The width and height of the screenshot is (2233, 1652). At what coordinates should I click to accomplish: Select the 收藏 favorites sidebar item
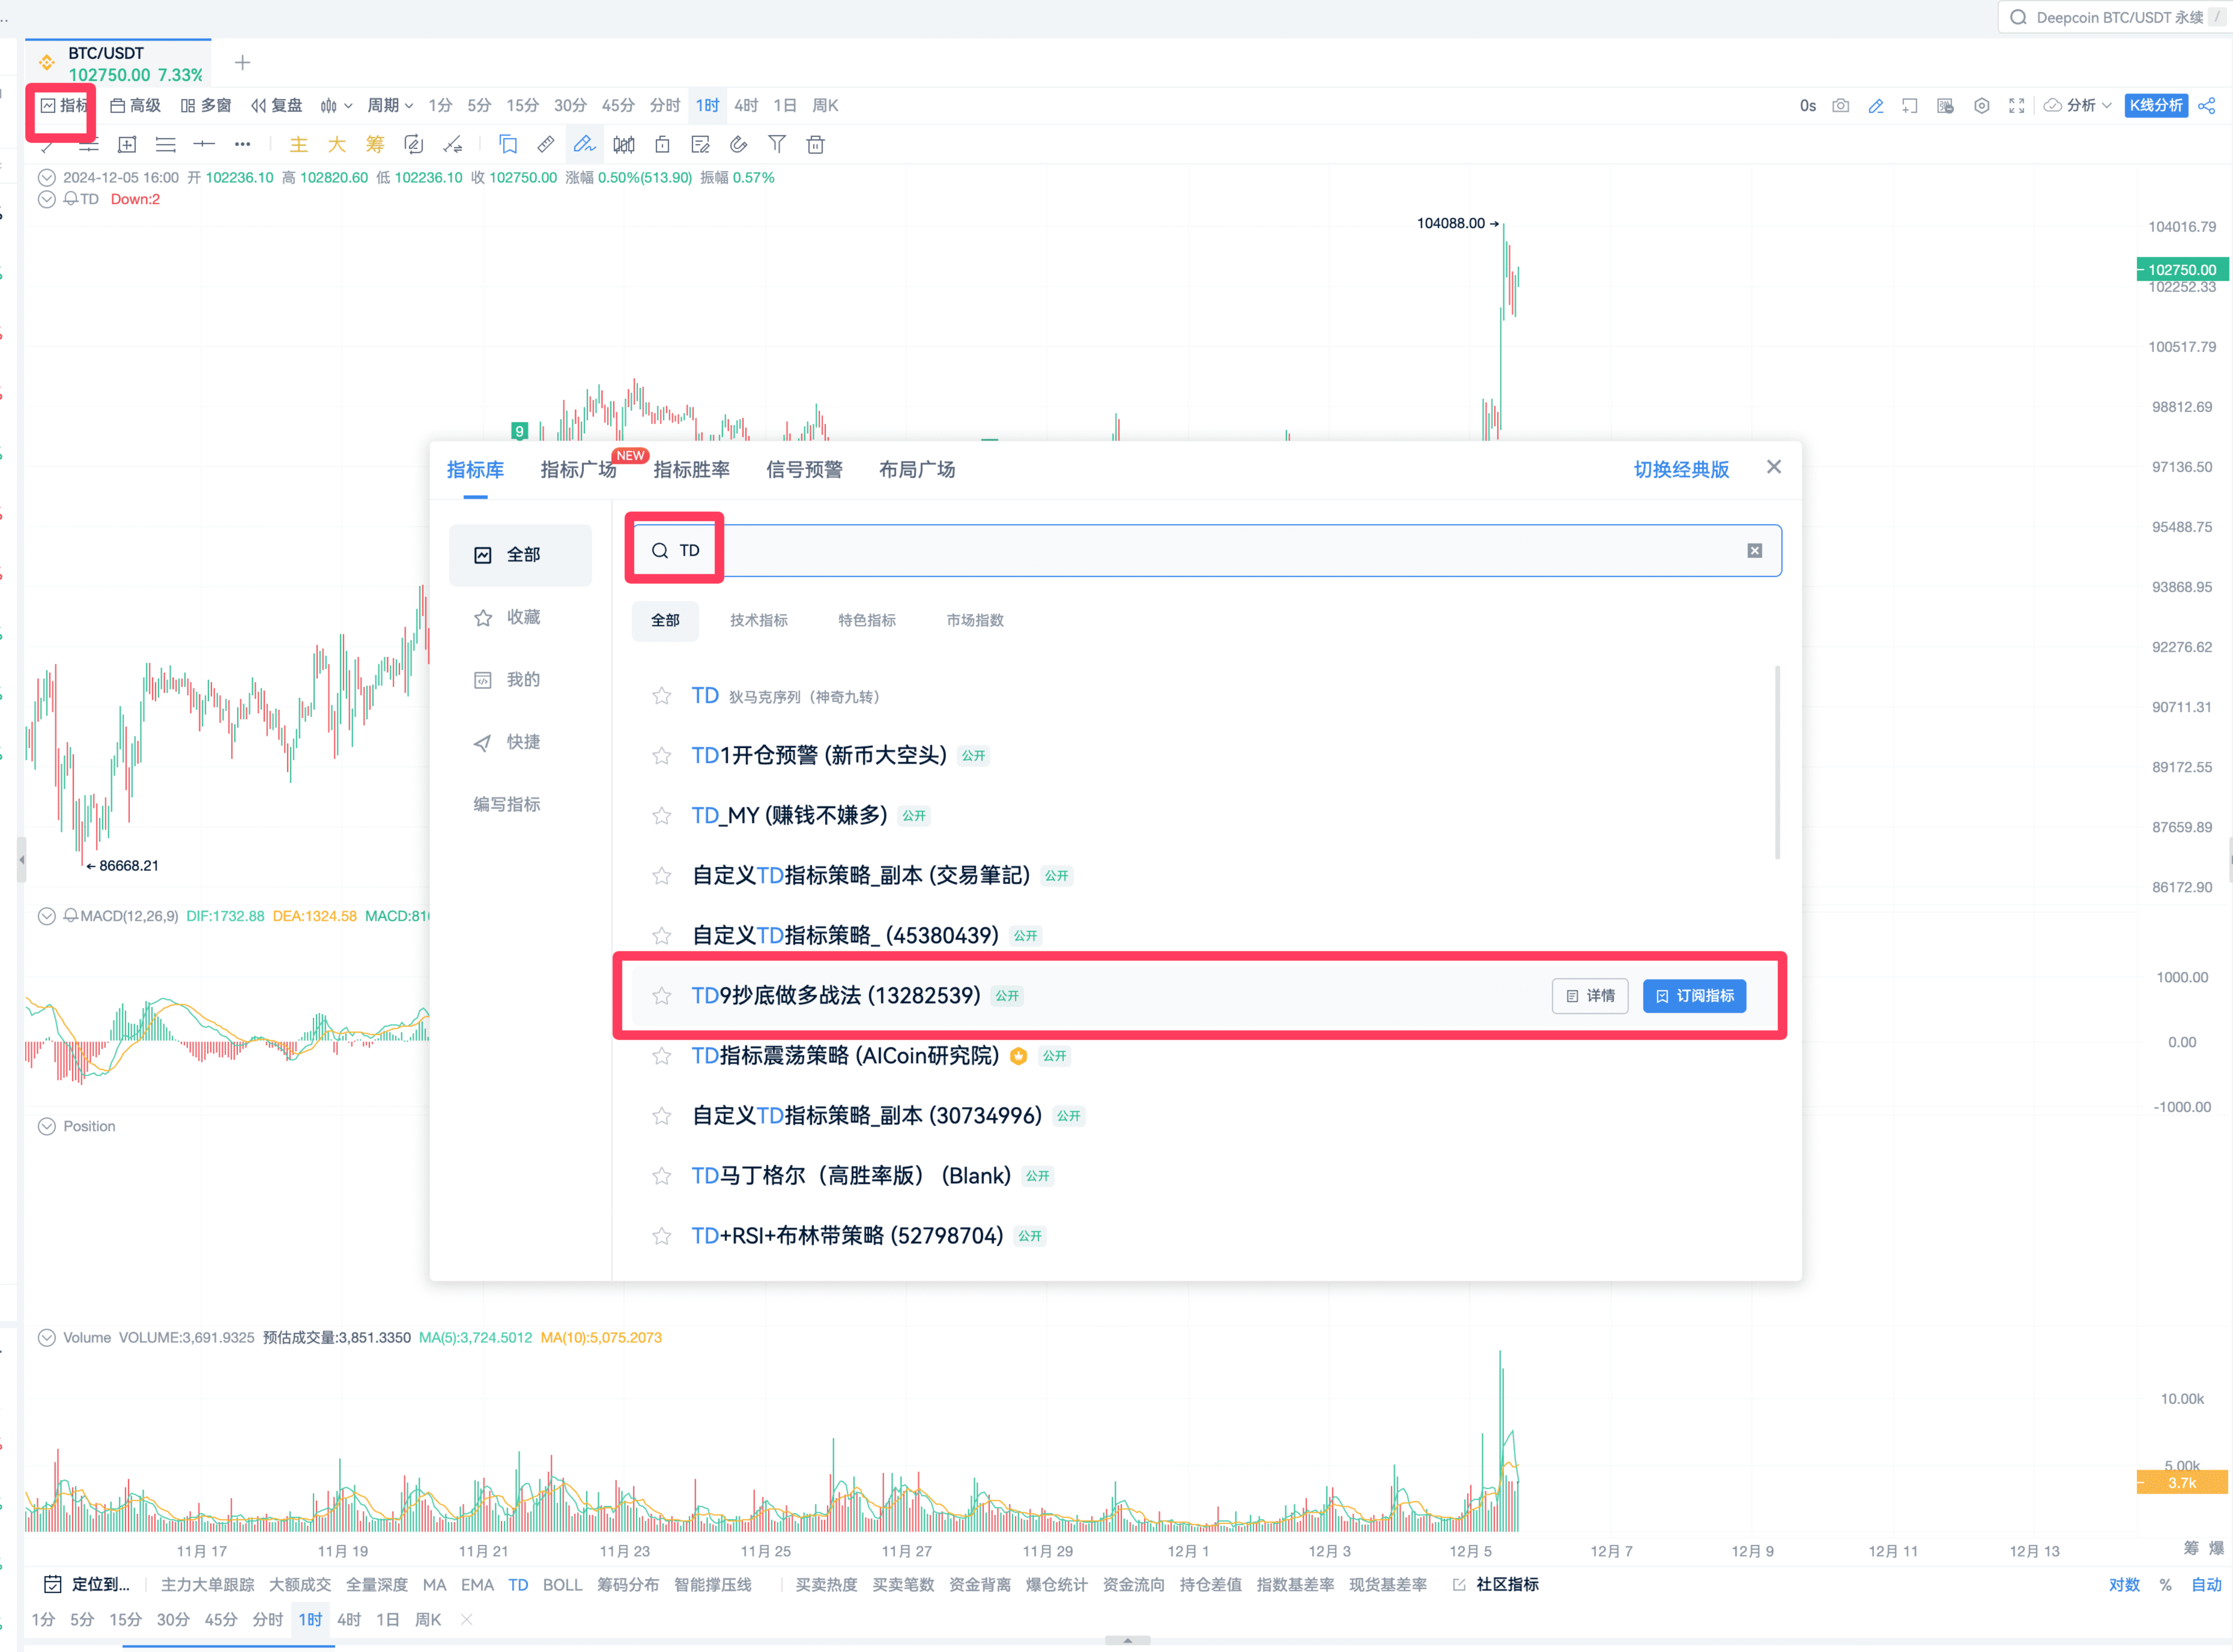(x=520, y=618)
